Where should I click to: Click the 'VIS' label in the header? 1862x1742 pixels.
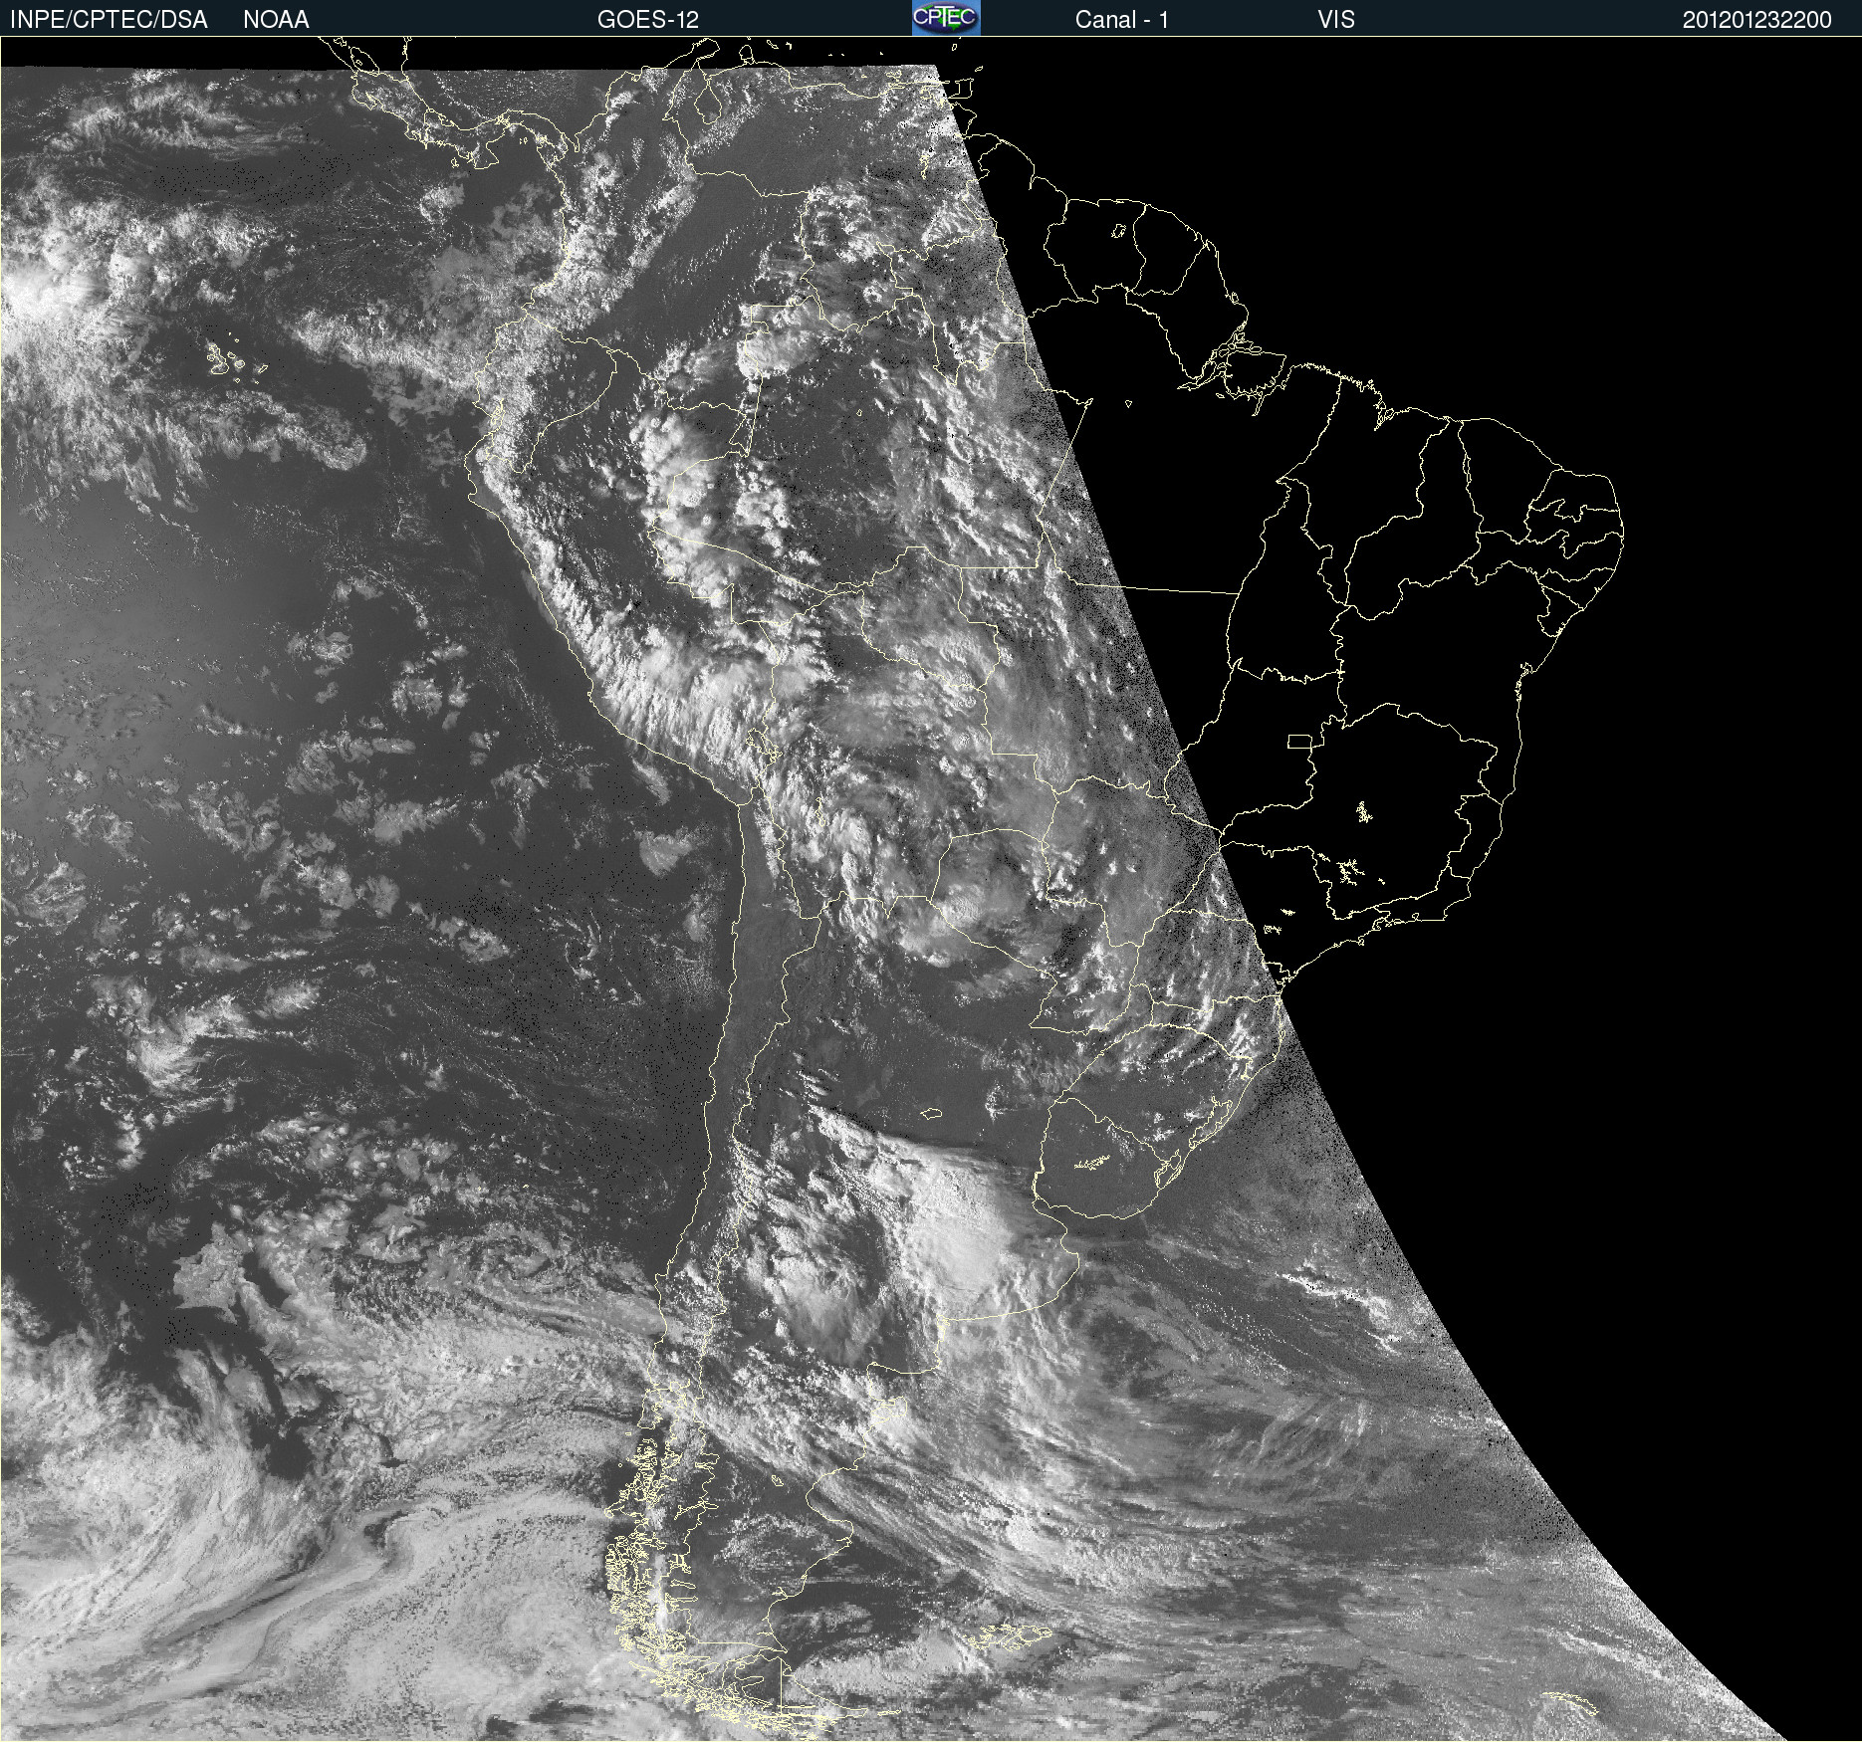pos(1336,19)
